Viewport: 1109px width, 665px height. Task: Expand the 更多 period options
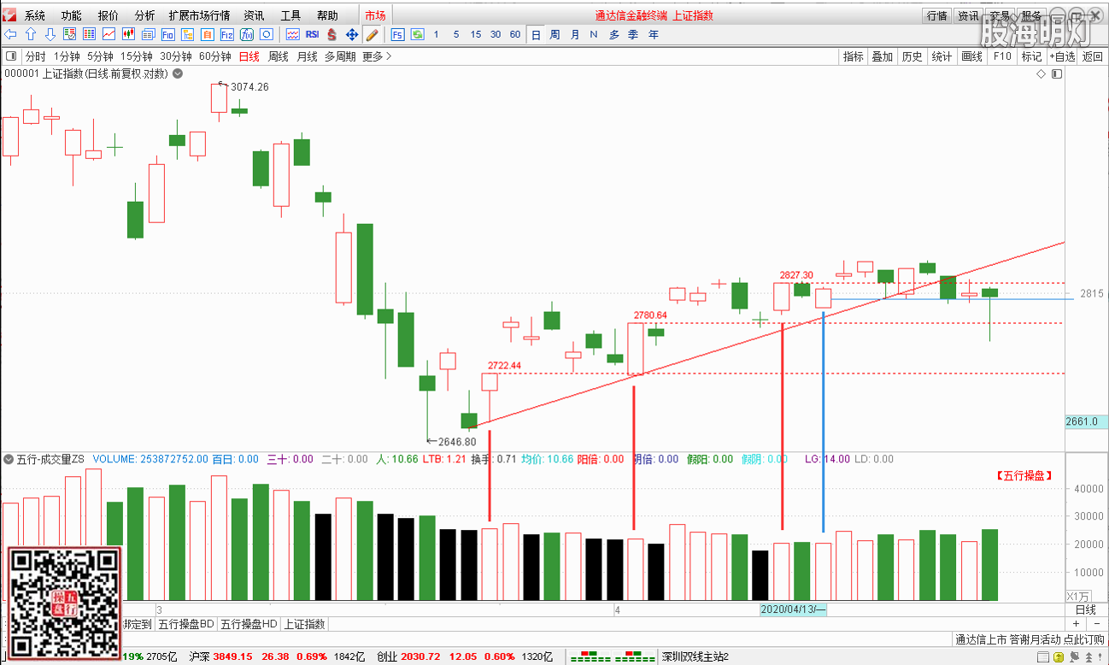click(x=376, y=56)
